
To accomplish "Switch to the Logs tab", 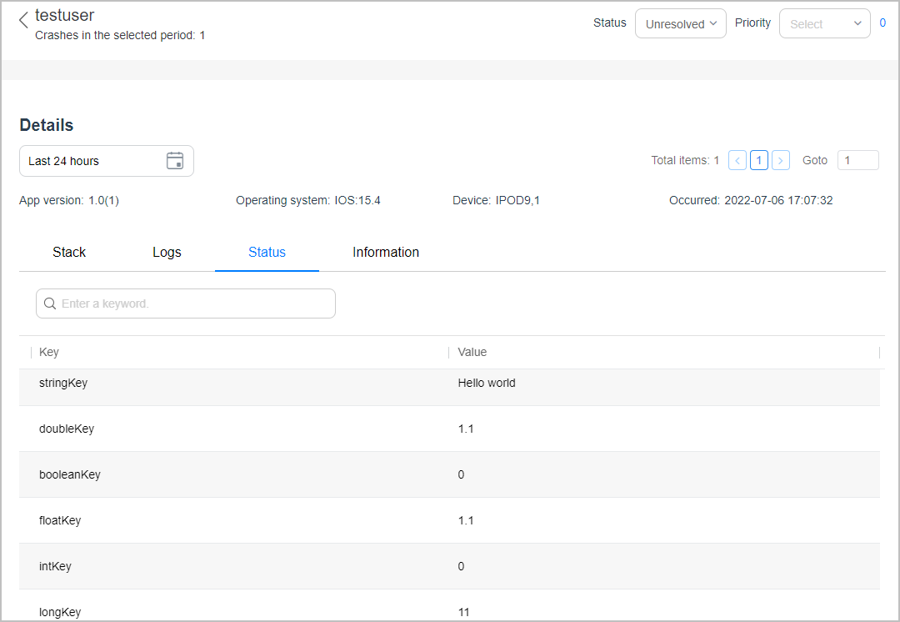I will pos(167,252).
